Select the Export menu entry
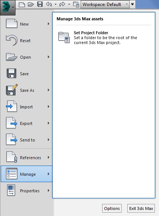This screenshot has width=159, height=216. [x=26, y=123]
